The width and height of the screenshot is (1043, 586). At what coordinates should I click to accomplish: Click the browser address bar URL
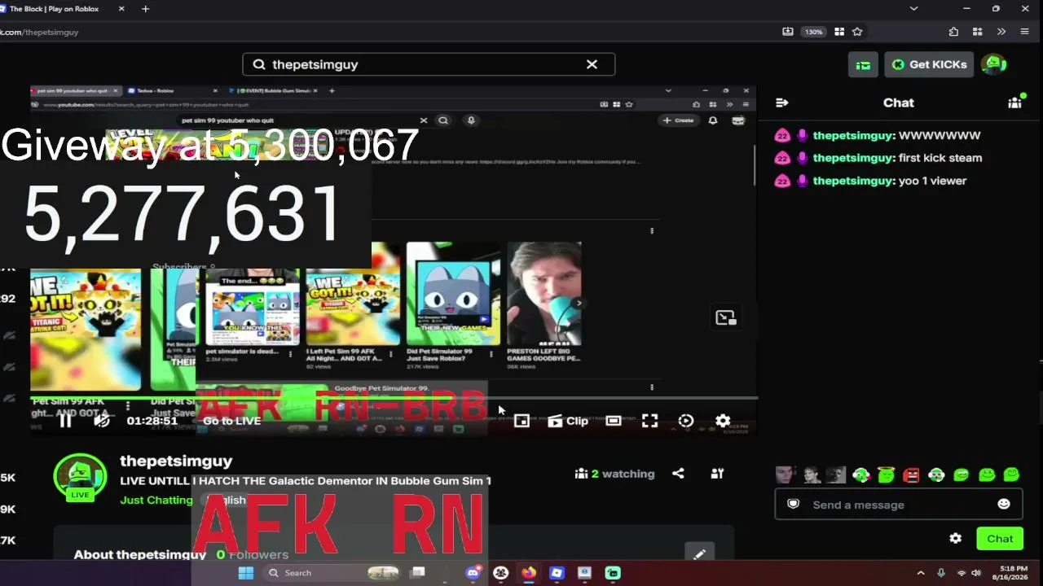coord(39,32)
